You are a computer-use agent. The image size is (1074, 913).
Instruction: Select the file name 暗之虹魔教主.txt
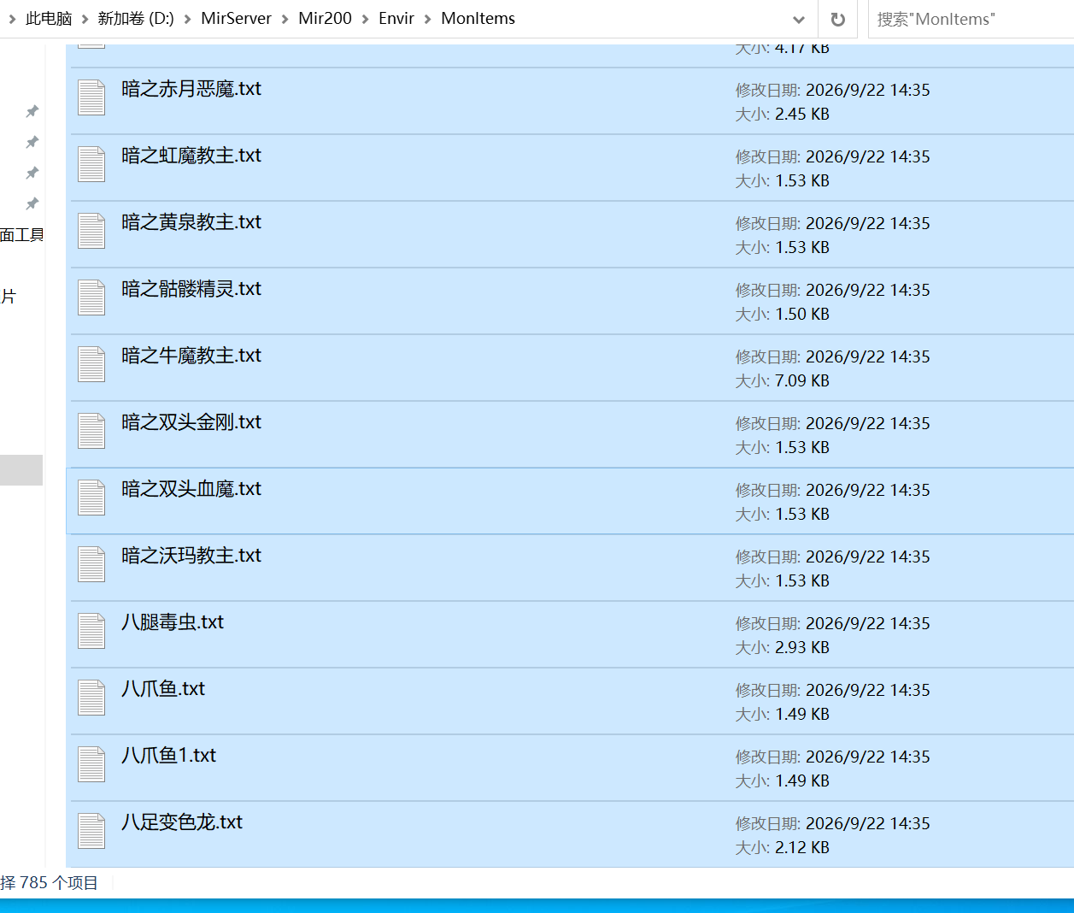191,156
